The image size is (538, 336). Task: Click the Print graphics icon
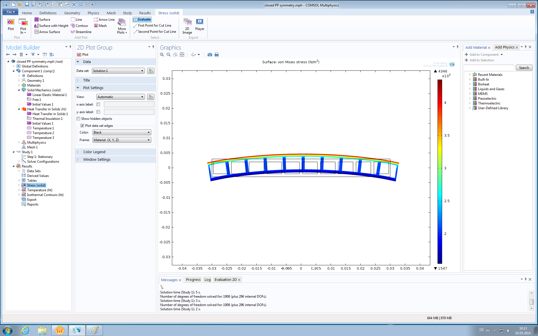[x=217, y=55]
